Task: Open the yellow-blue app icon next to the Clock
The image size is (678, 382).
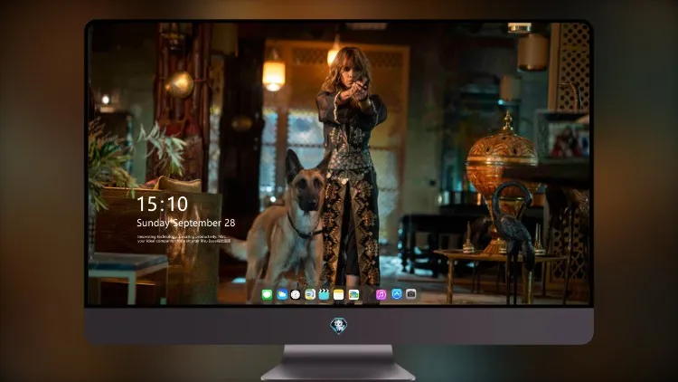Action: point(310,295)
